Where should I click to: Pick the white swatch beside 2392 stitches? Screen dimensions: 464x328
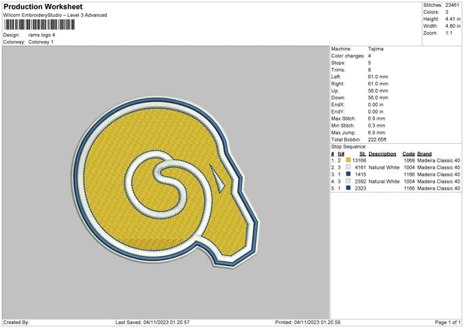348,181
